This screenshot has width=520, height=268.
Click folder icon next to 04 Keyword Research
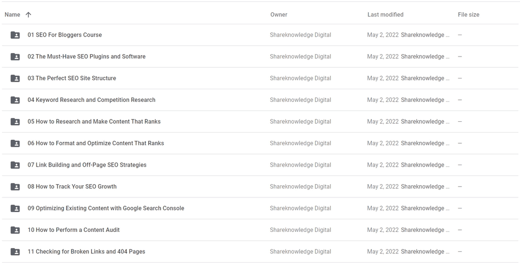15,100
